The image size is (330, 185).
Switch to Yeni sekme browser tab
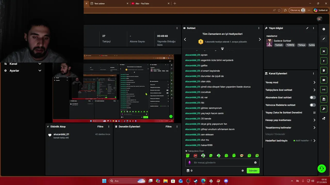click(109, 4)
